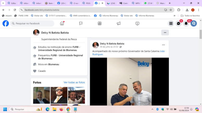Click the address bar URL

(42, 10)
